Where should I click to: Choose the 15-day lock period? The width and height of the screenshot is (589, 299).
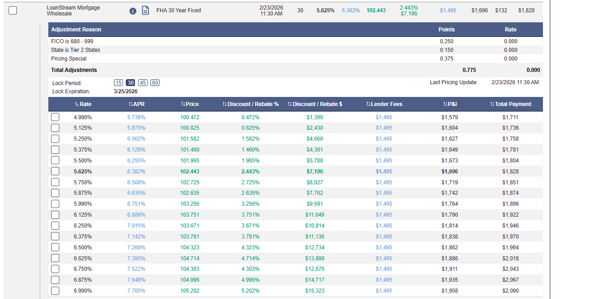coord(119,83)
